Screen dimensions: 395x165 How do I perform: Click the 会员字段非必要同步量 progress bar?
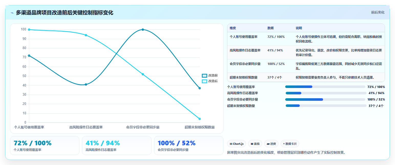(325, 100)
